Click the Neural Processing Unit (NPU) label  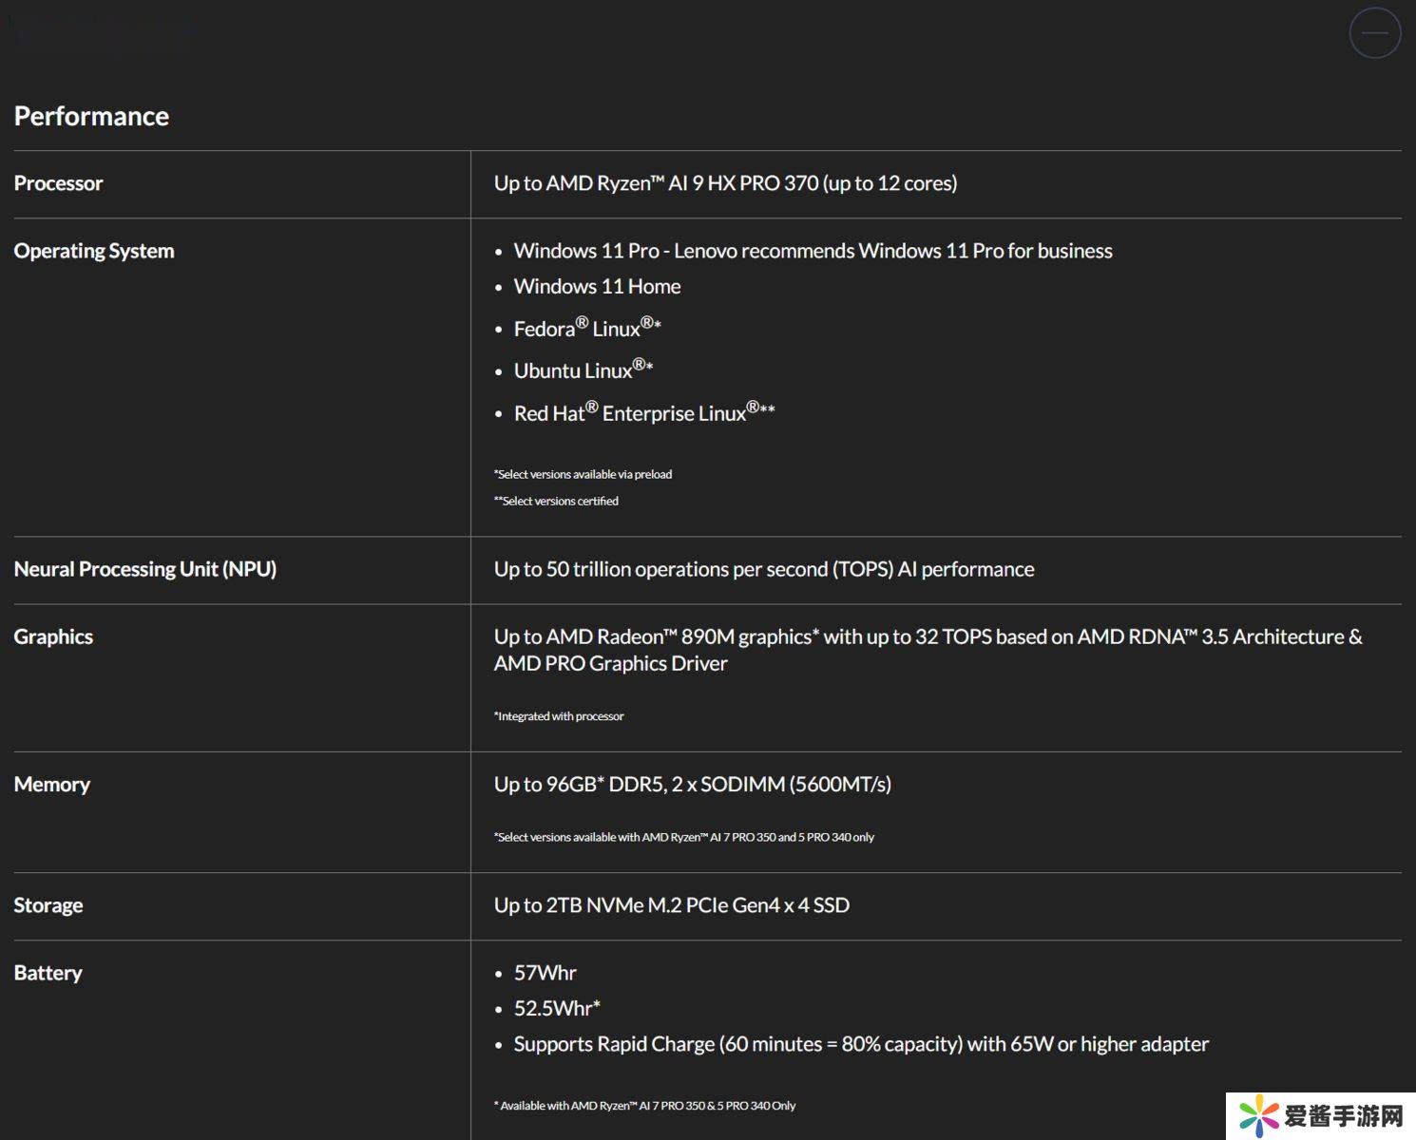coord(145,569)
